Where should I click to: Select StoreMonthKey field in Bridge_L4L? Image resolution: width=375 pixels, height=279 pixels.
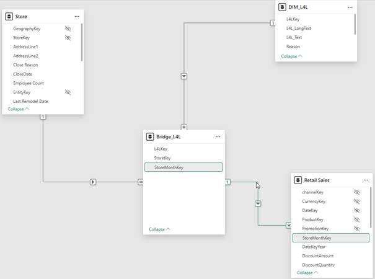[183, 167]
